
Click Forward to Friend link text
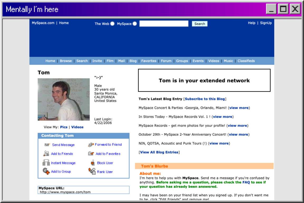point(108,145)
